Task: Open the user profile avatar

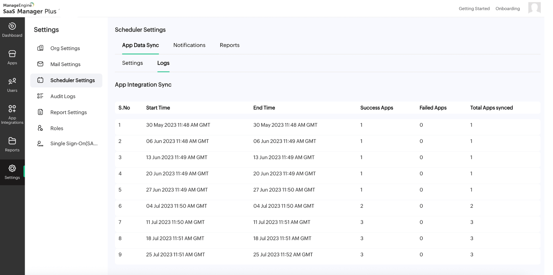Action: [534, 8]
